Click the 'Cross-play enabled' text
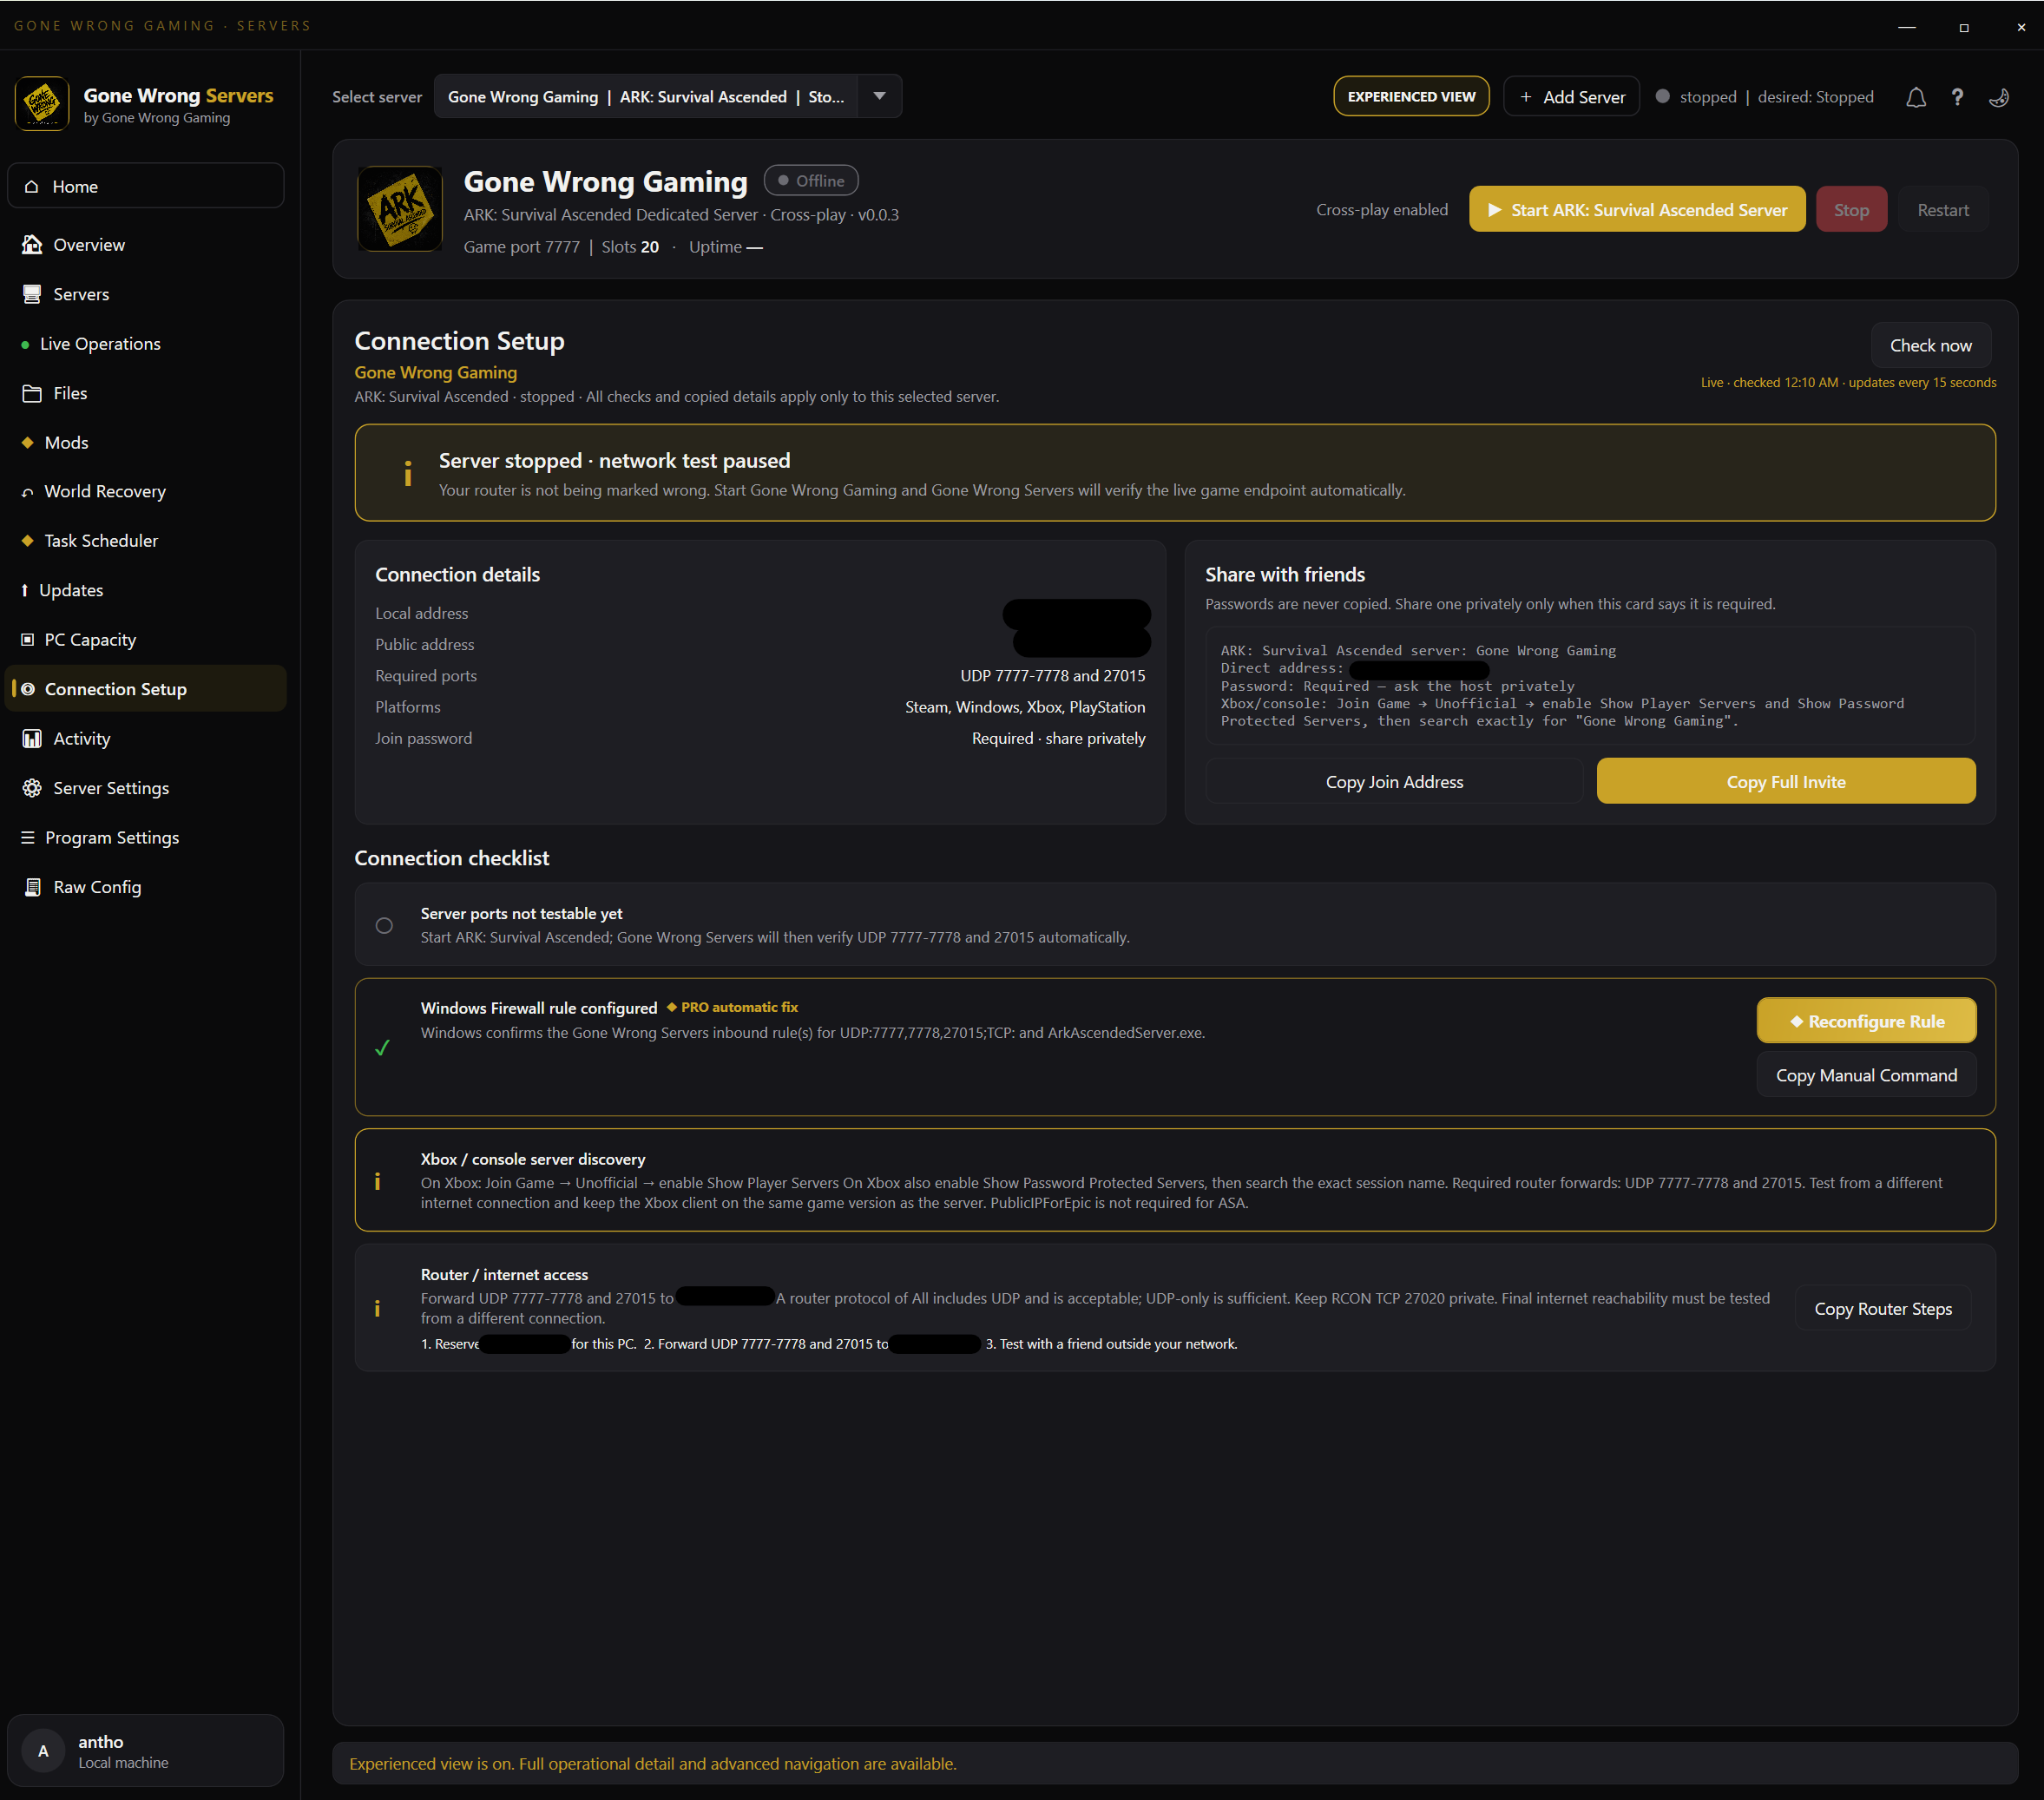Screen dimensions: 2044x1800 point(1382,210)
